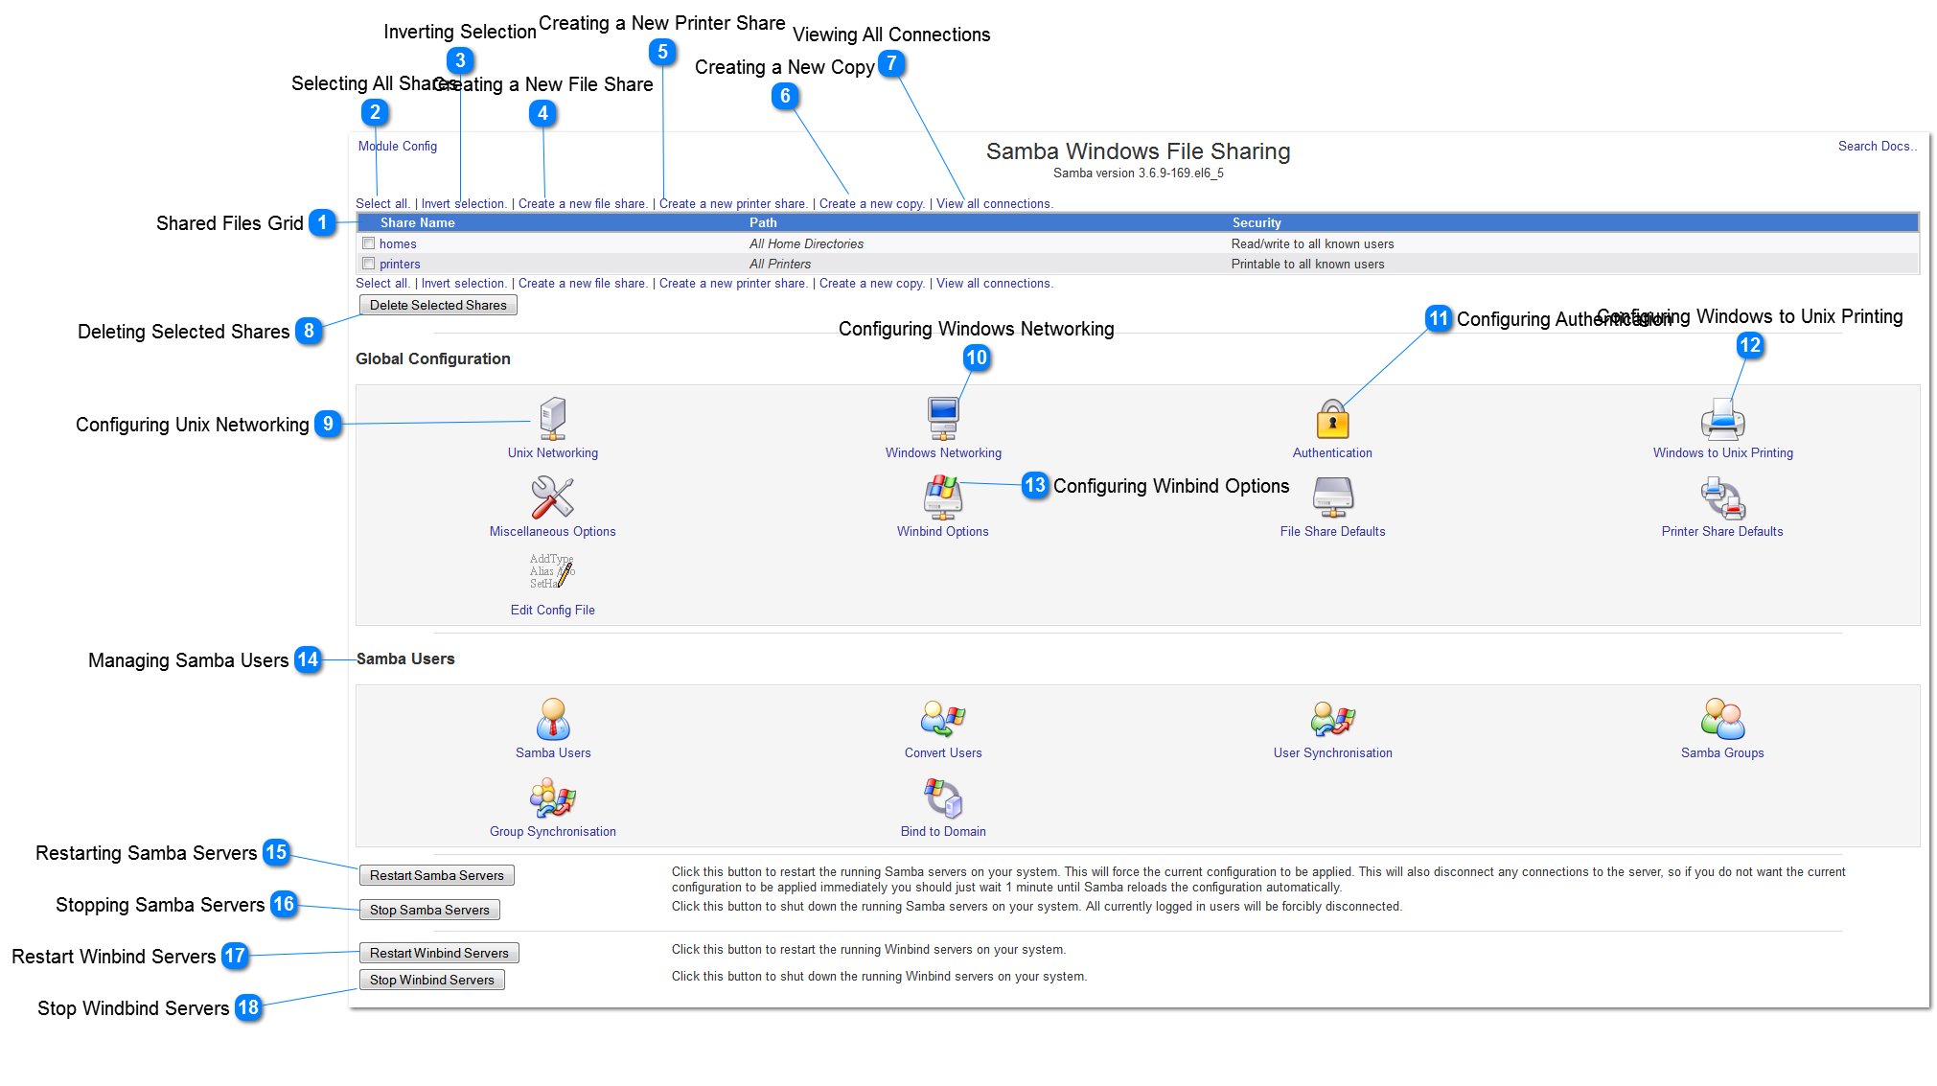Viewport: 1937px width, 1086px height.
Task: Open the Printer Share Defaults icon
Action: [x=1722, y=497]
